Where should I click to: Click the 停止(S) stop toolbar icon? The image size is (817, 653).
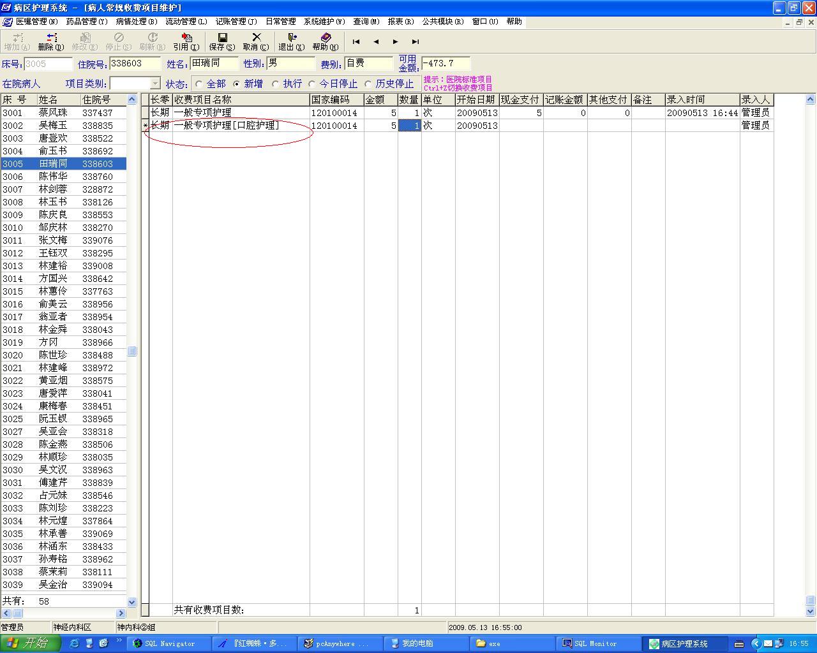click(118, 42)
